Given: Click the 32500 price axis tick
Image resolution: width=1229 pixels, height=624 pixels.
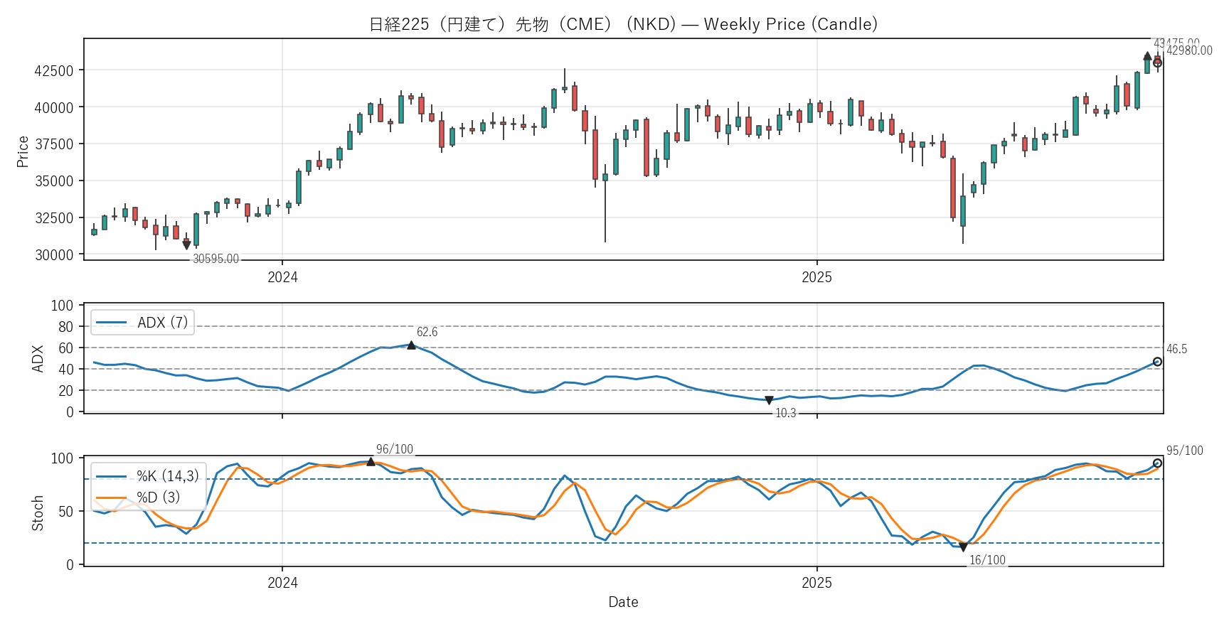Looking at the screenshot, I should pyautogui.click(x=54, y=218).
